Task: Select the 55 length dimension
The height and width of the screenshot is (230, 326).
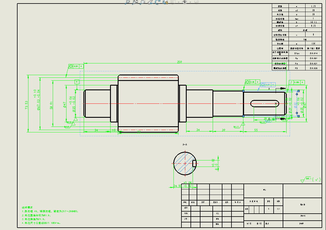Action: tap(256, 130)
